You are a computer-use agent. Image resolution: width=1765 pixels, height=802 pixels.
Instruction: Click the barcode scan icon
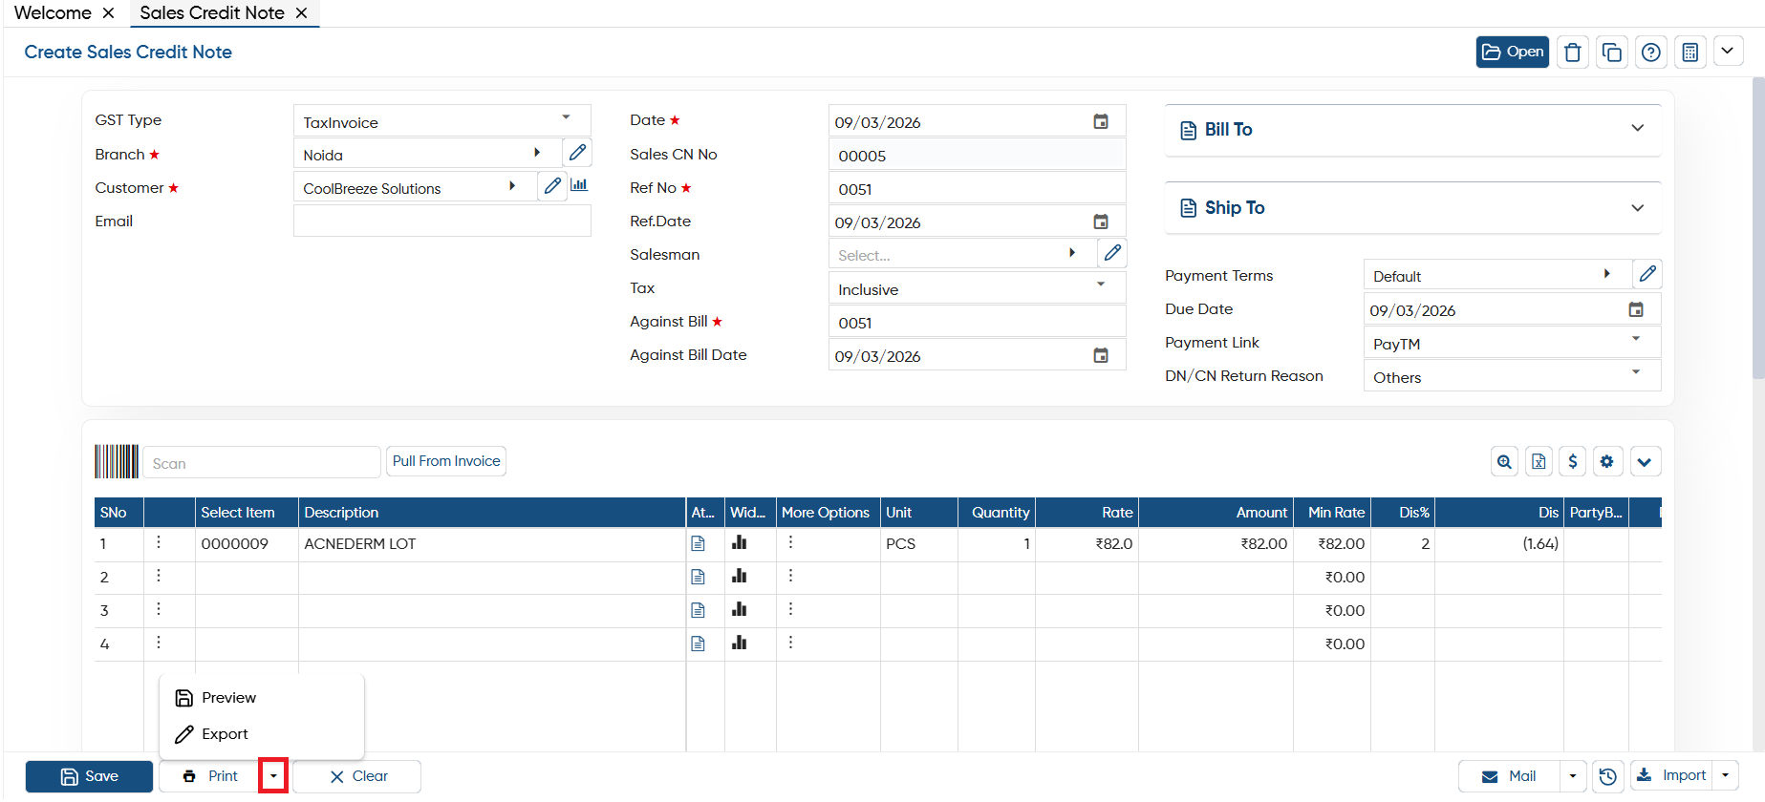point(117,462)
